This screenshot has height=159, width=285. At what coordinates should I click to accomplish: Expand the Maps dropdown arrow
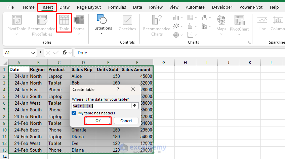[221, 34]
